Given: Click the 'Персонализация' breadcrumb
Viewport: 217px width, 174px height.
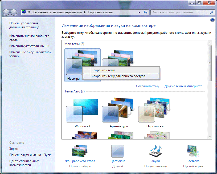Looking at the screenshot, I should coord(100,12).
